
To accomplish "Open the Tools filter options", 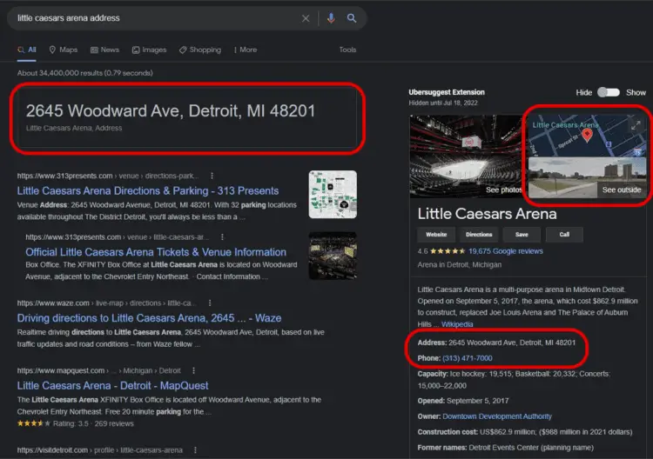I will point(347,50).
